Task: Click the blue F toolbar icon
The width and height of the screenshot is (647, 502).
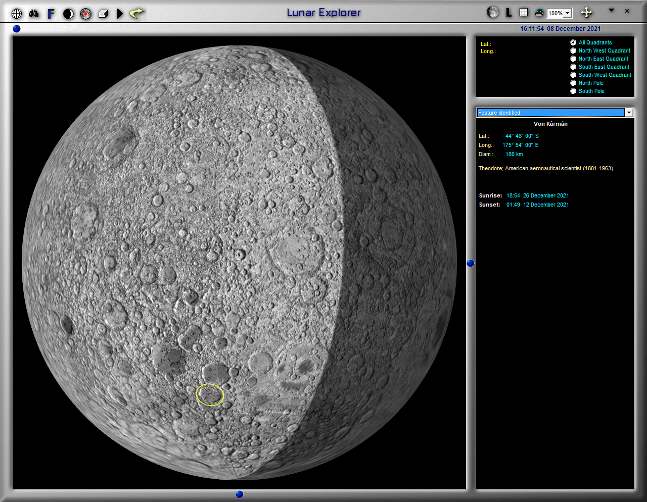Action: (x=51, y=14)
